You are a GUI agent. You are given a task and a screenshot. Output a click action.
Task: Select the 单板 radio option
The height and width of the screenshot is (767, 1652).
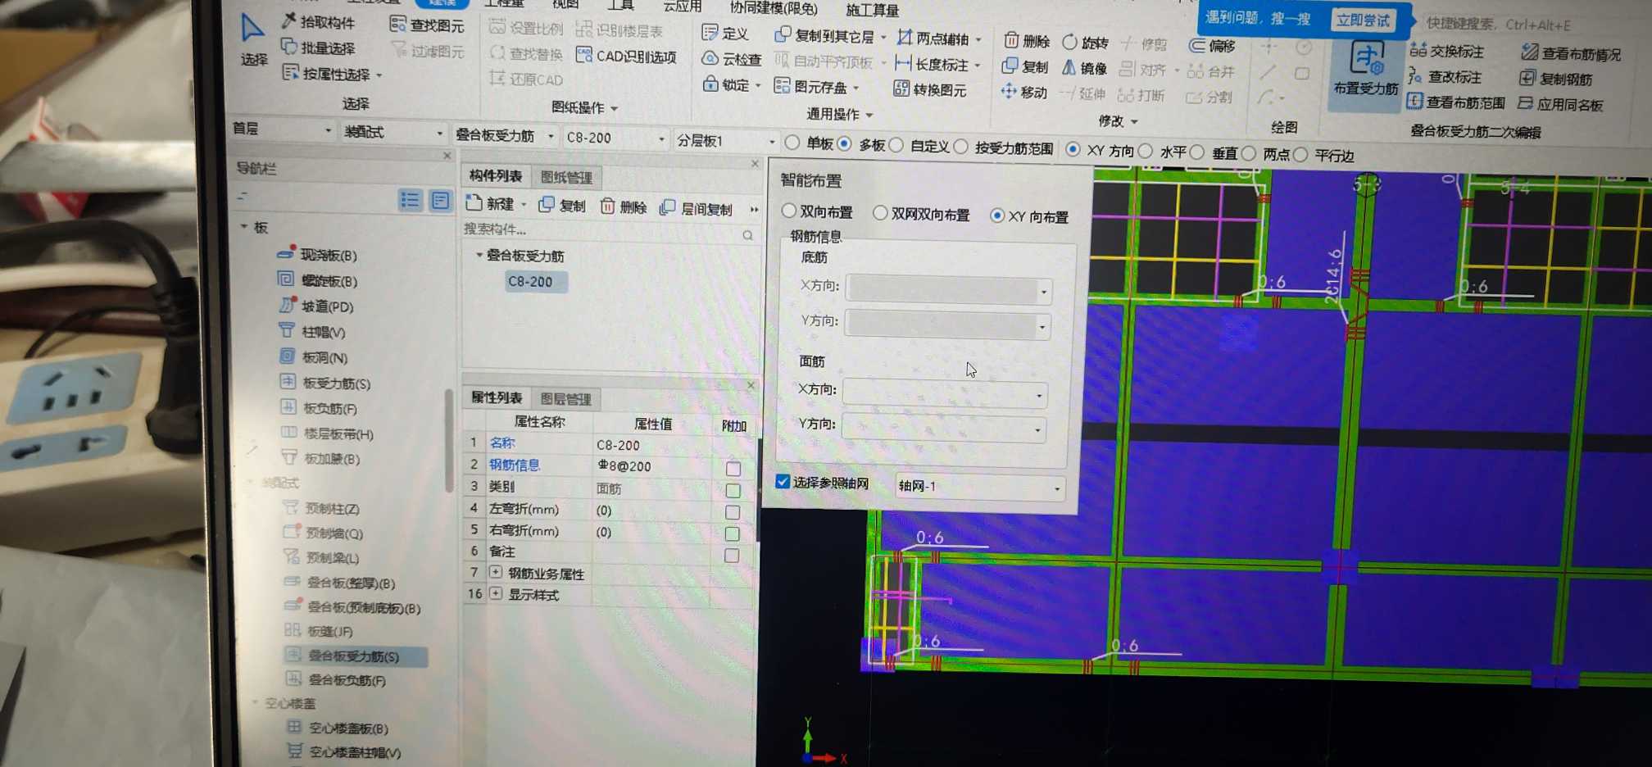792,143
